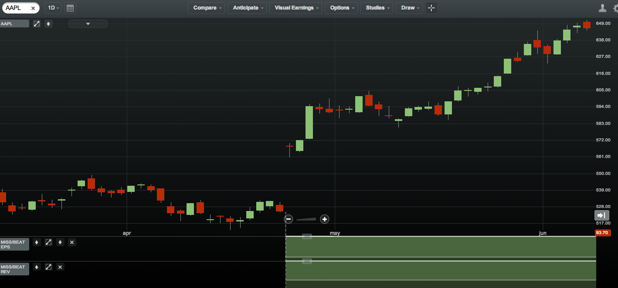The width and height of the screenshot is (618, 288).
Task: Maximize the MISS/BEAT REV panel
Action: [x=48, y=267]
